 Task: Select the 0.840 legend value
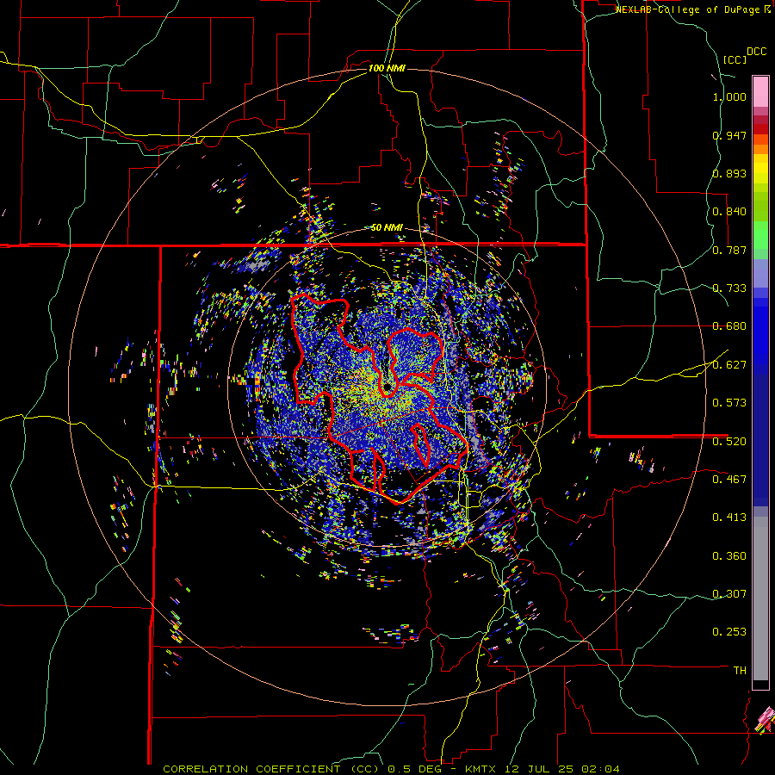pyautogui.click(x=729, y=212)
